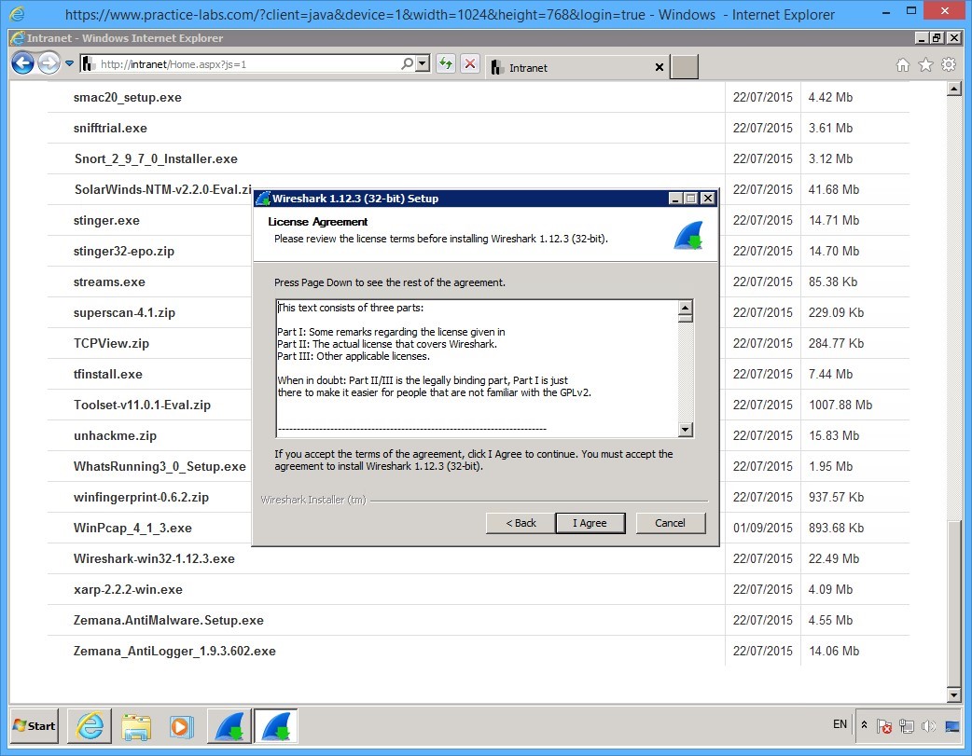972x756 pixels.
Task: Download Wireshark-win32-1.12.3.exe from the list
Action: 151,558
